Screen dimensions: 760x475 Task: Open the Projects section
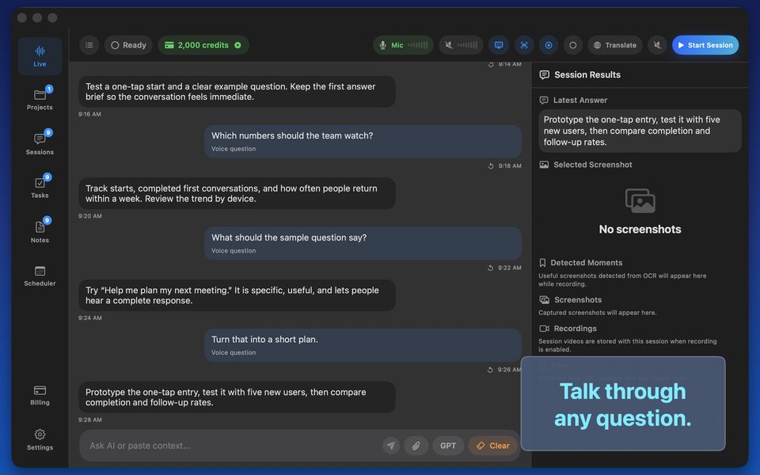[40, 99]
